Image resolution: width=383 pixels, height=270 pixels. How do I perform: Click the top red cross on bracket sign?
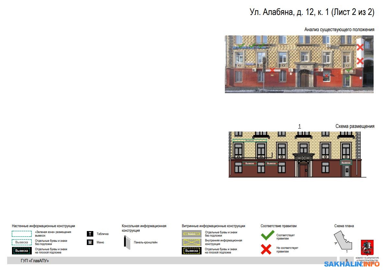(x=360, y=48)
